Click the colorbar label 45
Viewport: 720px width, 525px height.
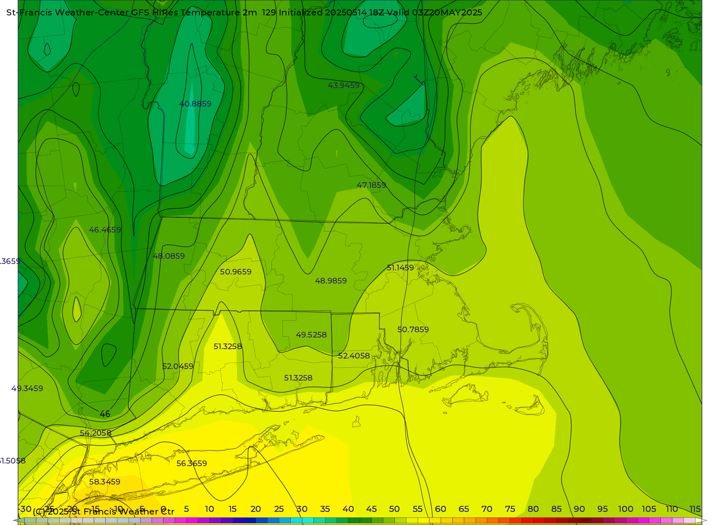click(x=371, y=509)
